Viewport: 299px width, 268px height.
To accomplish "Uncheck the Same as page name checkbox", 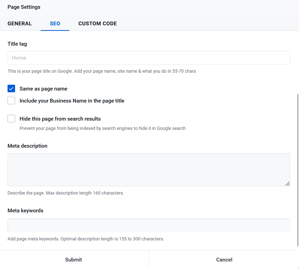I will click(11, 89).
